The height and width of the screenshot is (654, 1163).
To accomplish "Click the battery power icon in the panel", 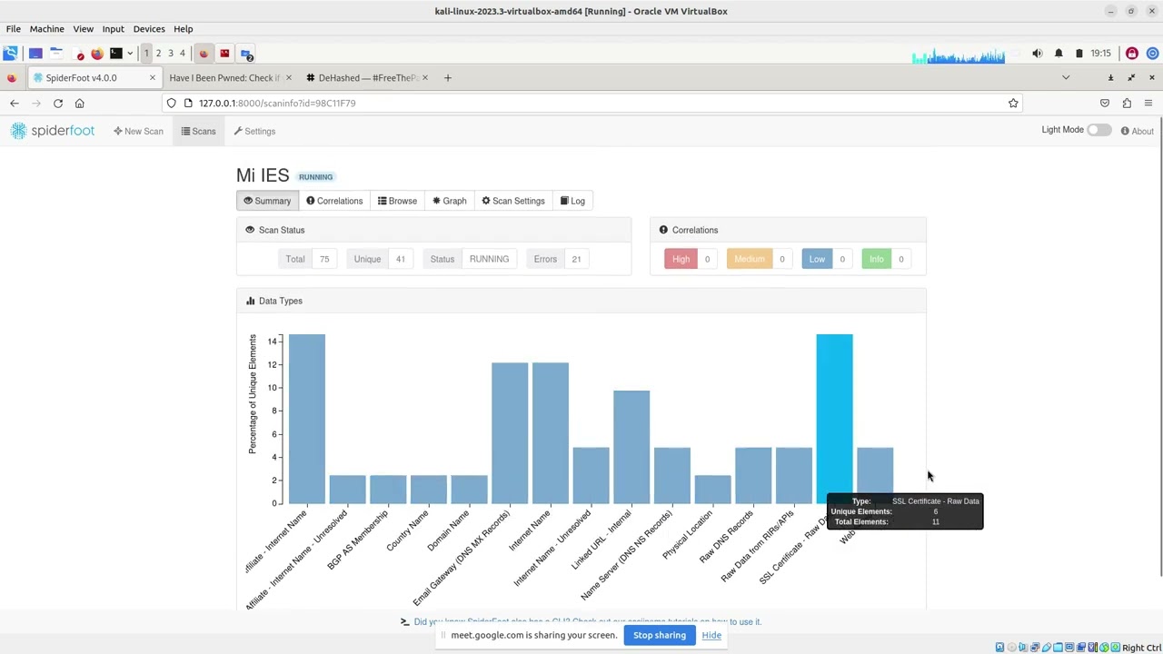I will click(x=1079, y=54).
